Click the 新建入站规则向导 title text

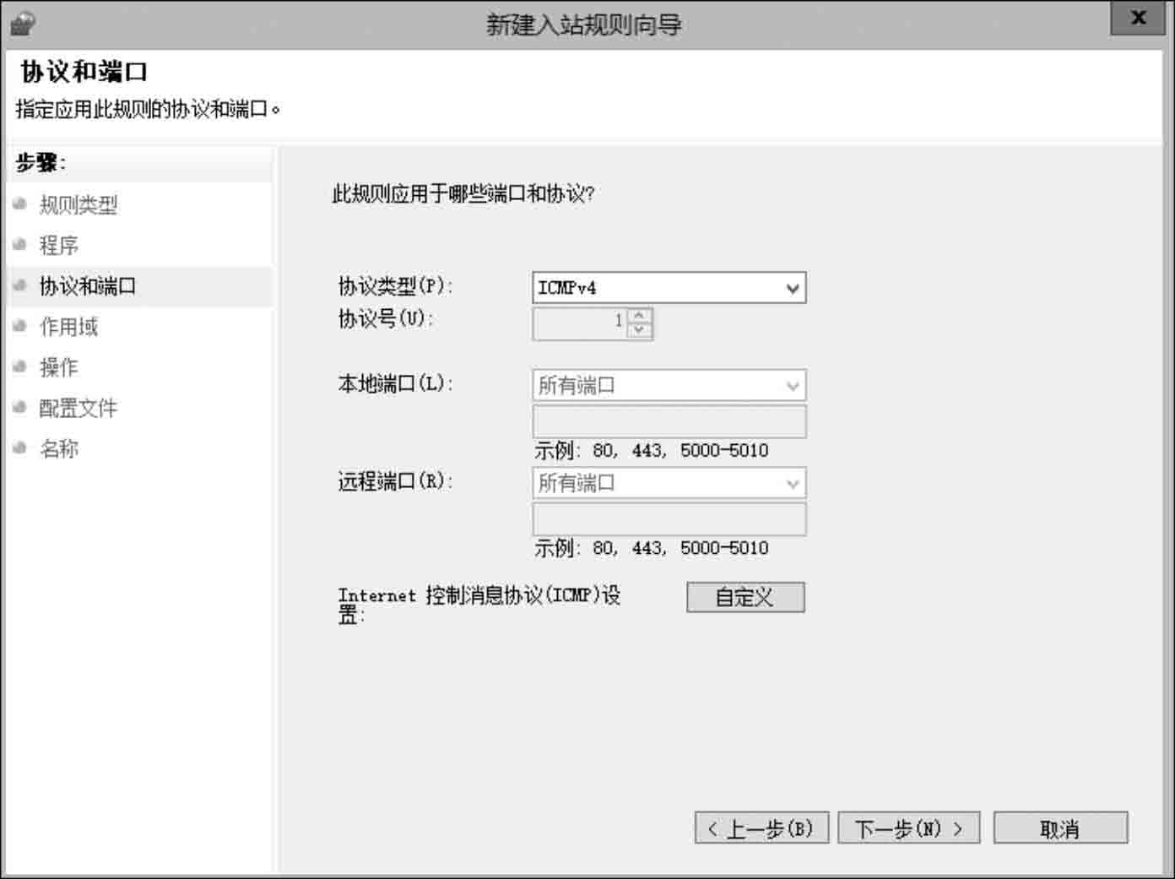click(x=584, y=24)
